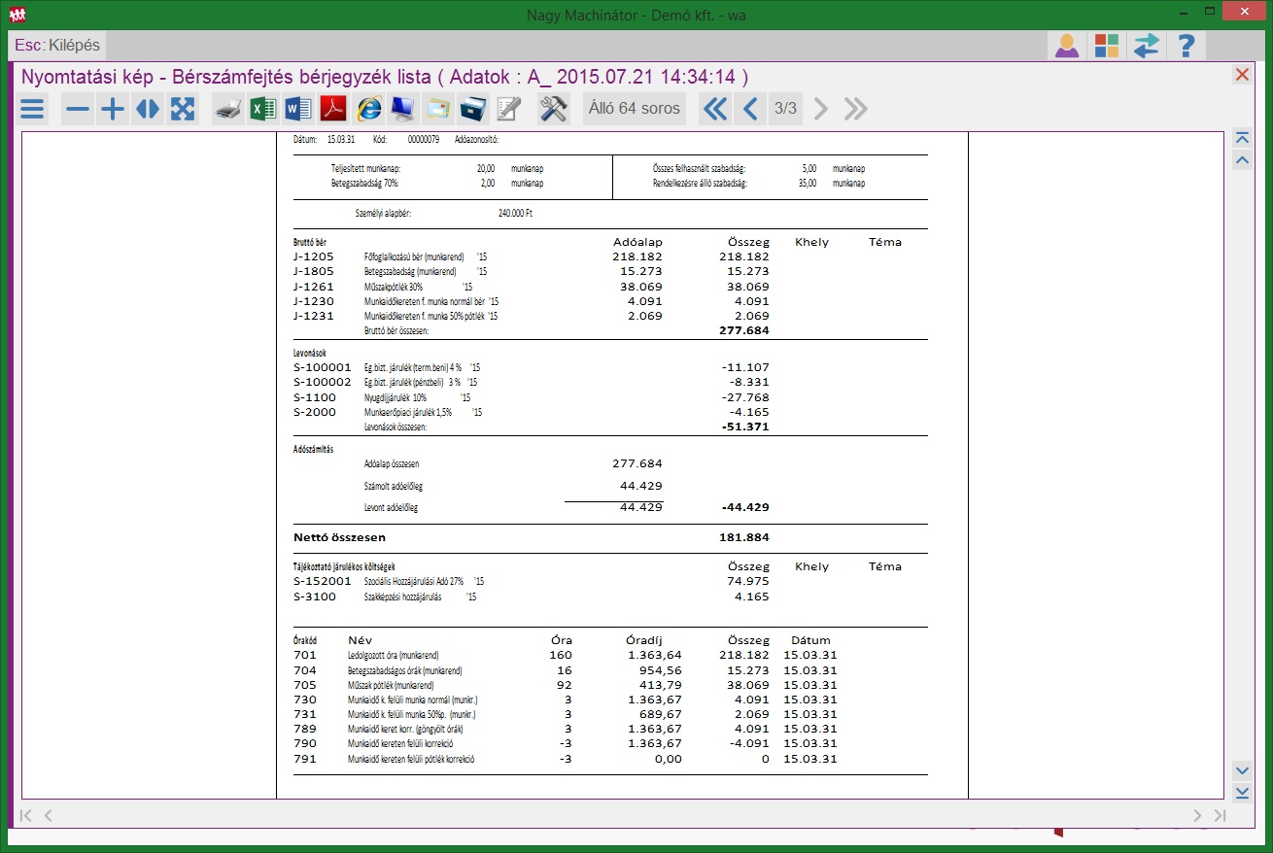The height and width of the screenshot is (853, 1273).
Task: Jump to the first page
Action: (x=714, y=109)
